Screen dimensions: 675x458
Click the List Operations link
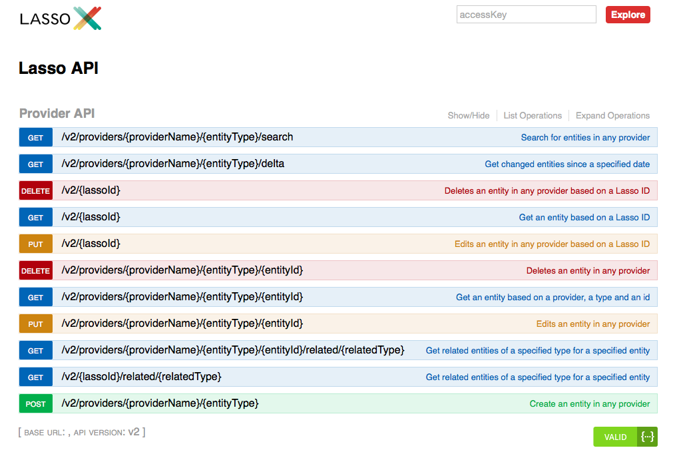coord(533,115)
